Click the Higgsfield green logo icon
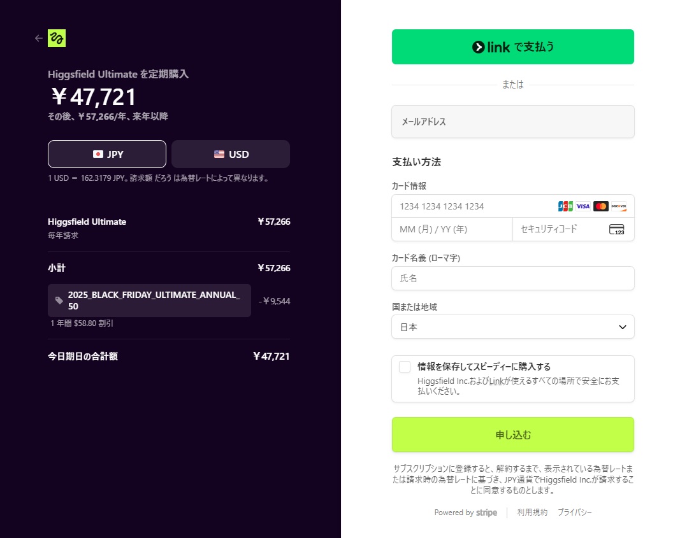This screenshot has height=538, width=673. (57, 38)
